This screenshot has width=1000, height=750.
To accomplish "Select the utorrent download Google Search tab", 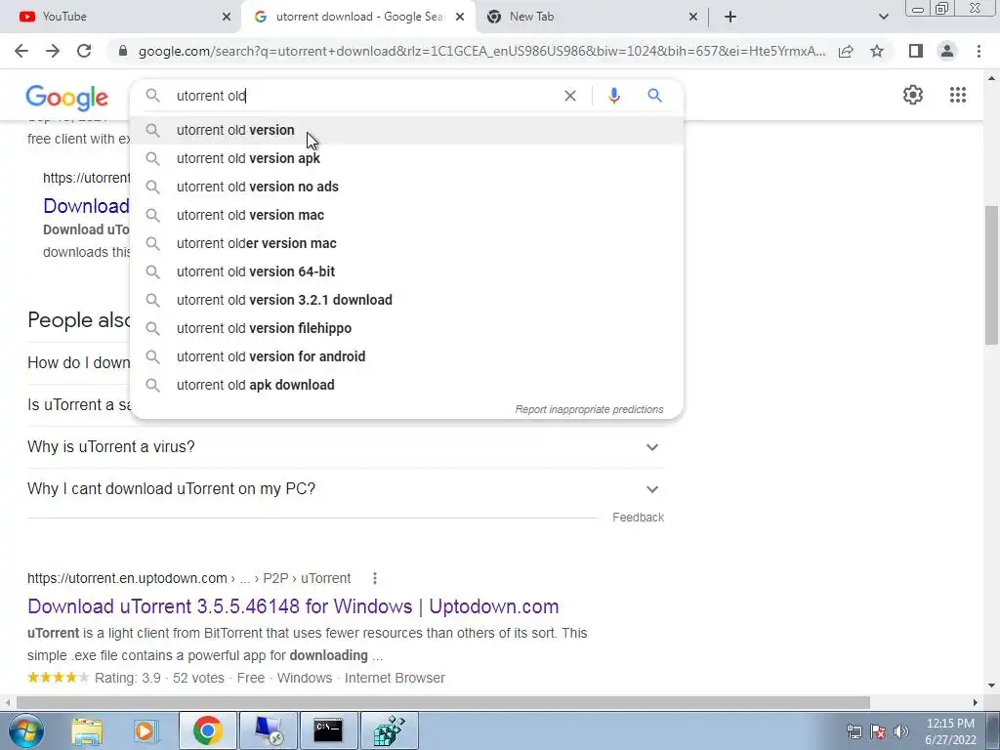I will (x=358, y=17).
